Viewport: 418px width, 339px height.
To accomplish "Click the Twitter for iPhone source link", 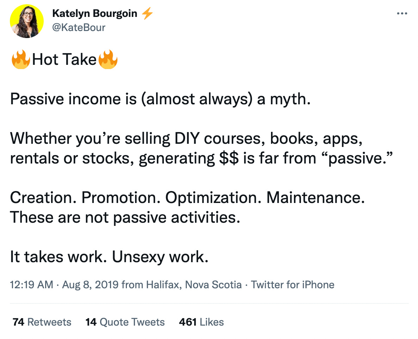I will click(293, 284).
